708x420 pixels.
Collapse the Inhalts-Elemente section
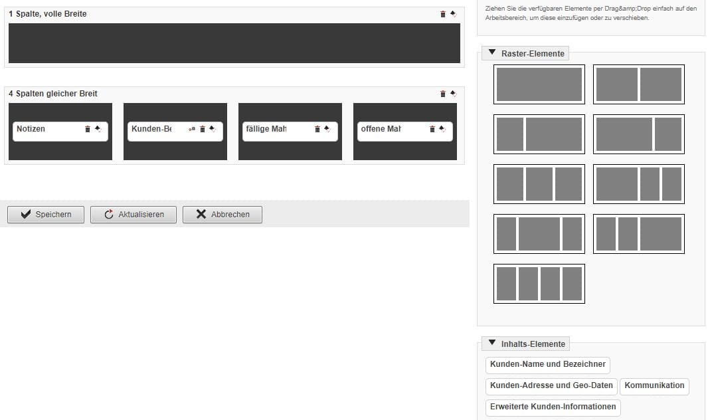pyautogui.click(x=492, y=344)
